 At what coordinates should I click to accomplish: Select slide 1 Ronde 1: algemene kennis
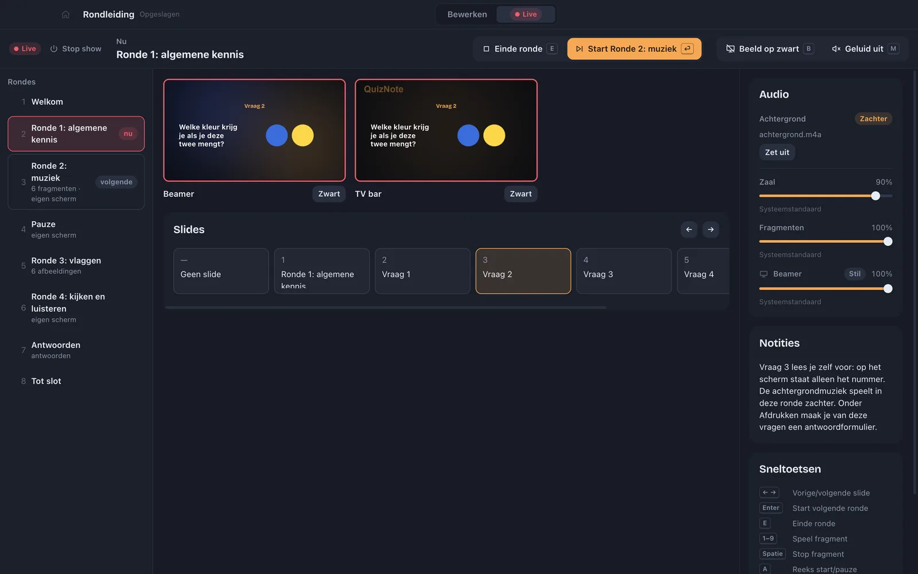point(322,271)
